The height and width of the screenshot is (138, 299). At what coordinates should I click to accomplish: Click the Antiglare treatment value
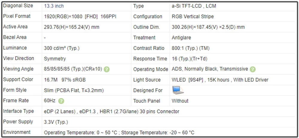pos(181,37)
